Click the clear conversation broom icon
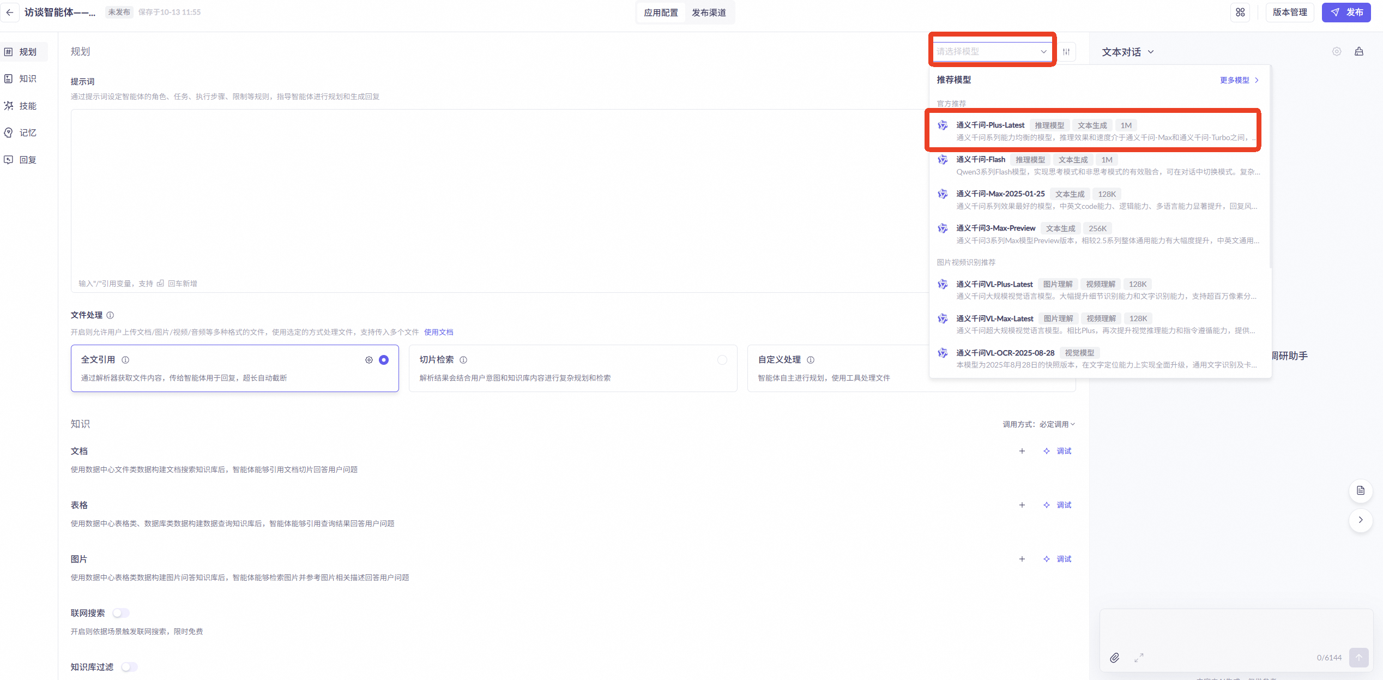Screen dimensions: 1383x680 [x=1359, y=52]
